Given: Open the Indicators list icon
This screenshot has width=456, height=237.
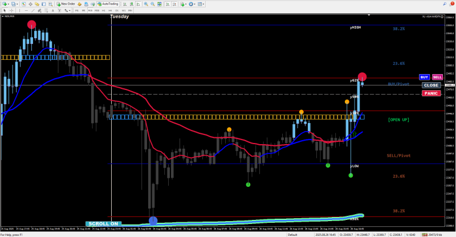Looking at the screenshot, I should (x=182, y=4).
